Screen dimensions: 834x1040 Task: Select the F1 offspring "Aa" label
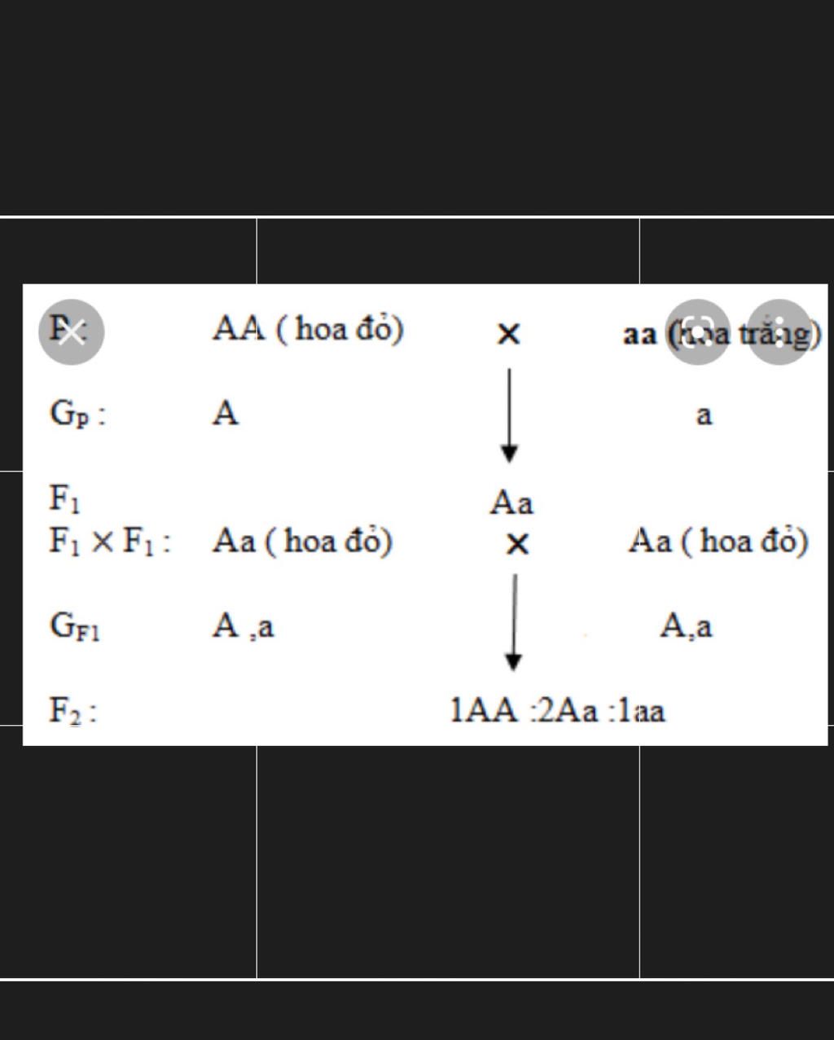pos(511,502)
